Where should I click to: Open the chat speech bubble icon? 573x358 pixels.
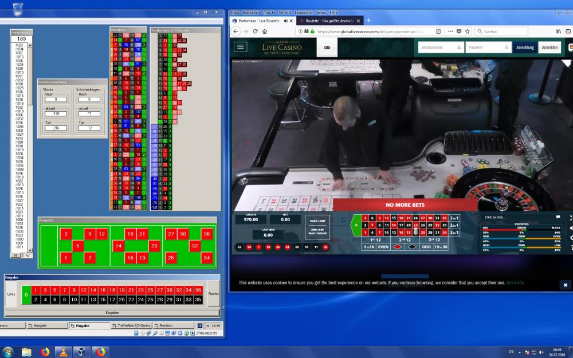click(x=558, y=217)
